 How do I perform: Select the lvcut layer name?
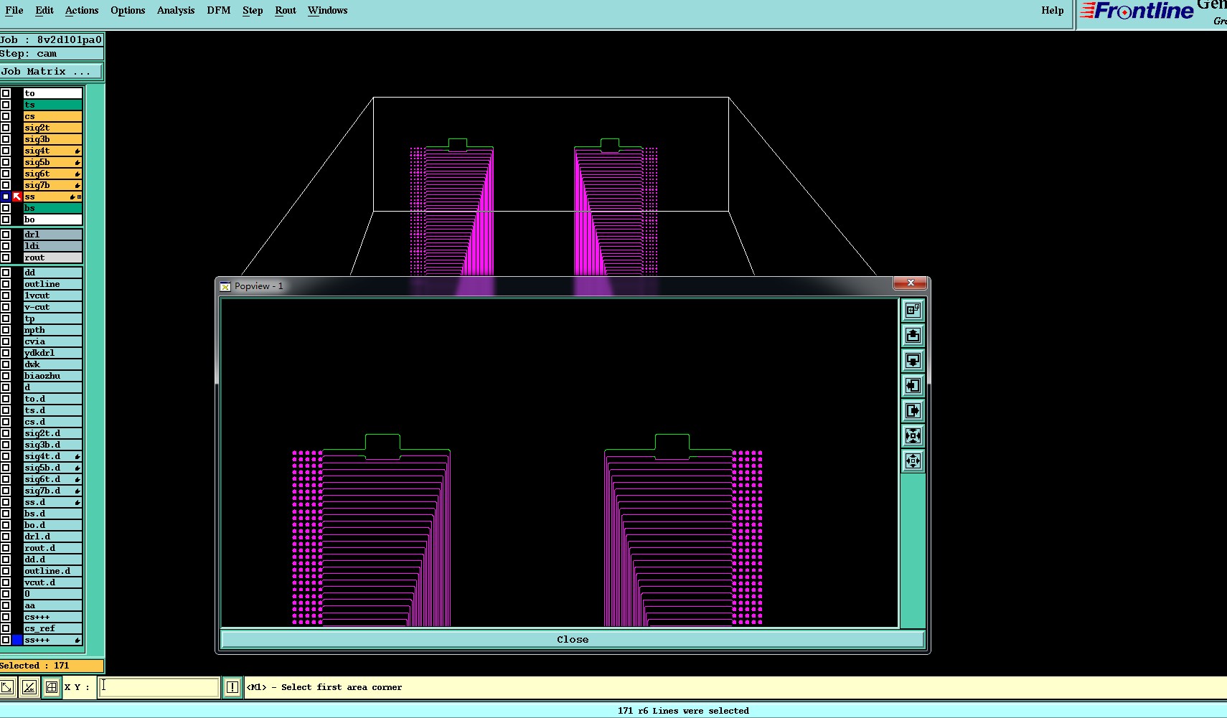pyautogui.click(x=53, y=296)
